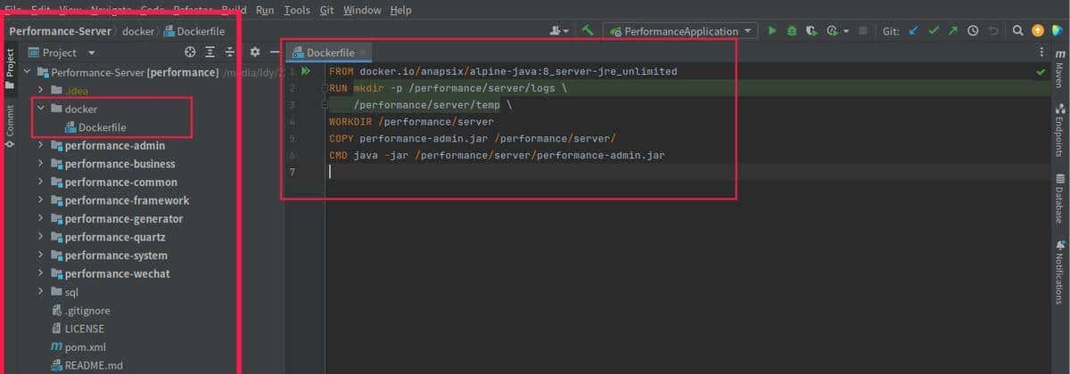Open the Git menu
1070x374 pixels.
click(x=327, y=10)
